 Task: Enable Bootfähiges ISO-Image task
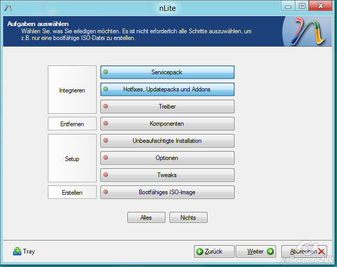[x=167, y=192]
